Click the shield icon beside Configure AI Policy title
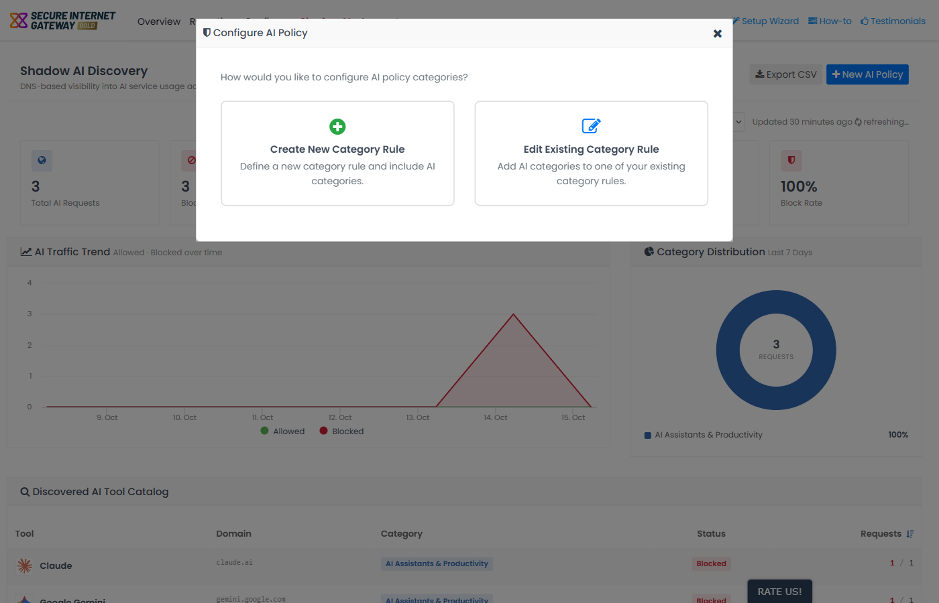 point(207,32)
